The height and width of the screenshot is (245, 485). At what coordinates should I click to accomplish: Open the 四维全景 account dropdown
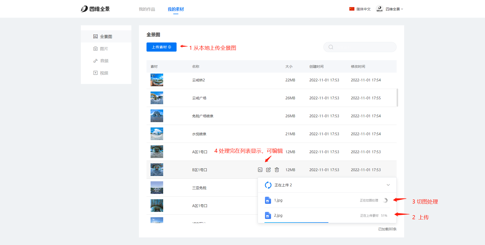point(394,9)
